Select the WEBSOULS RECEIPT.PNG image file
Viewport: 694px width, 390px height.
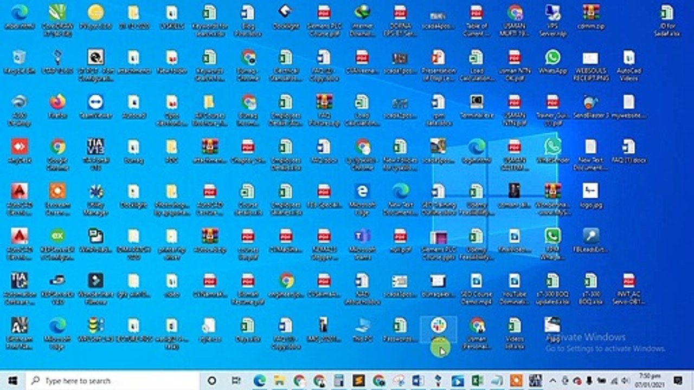(x=590, y=66)
